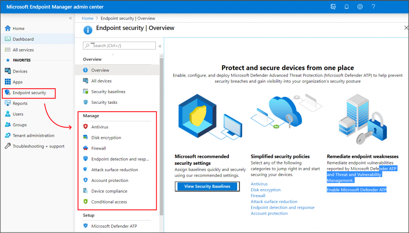Click the blade menu vertical scrollbar

point(161,136)
